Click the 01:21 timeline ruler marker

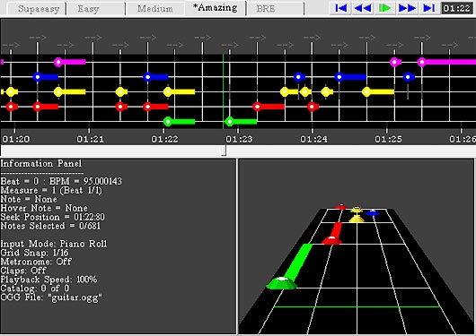pyautogui.click(x=90, y=139)
